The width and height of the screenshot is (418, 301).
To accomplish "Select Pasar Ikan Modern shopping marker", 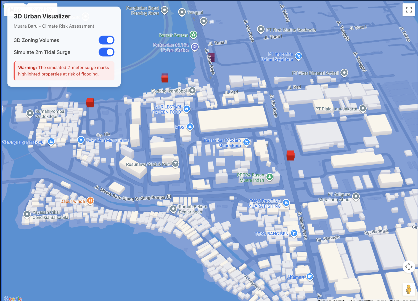I will [x=246, y=142].
